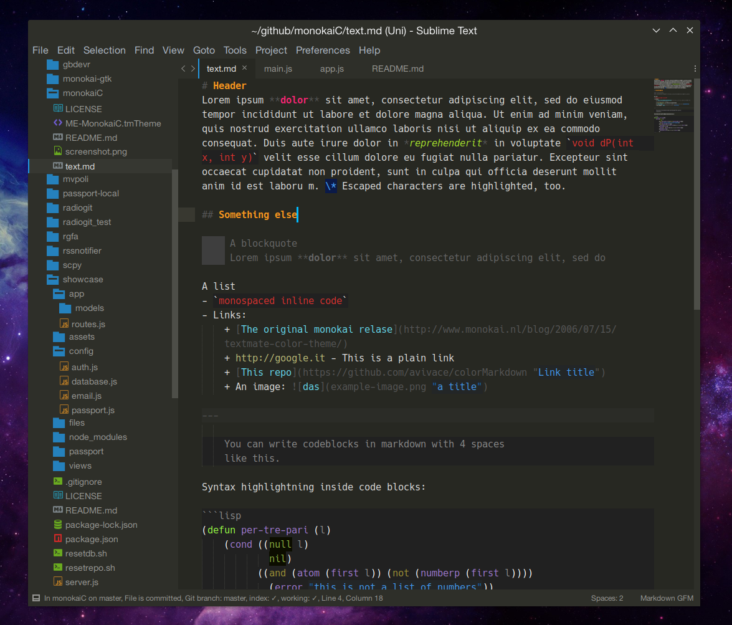
Task: Open the Goto menu
Action: pyautogui.click(x=204, y=50)
